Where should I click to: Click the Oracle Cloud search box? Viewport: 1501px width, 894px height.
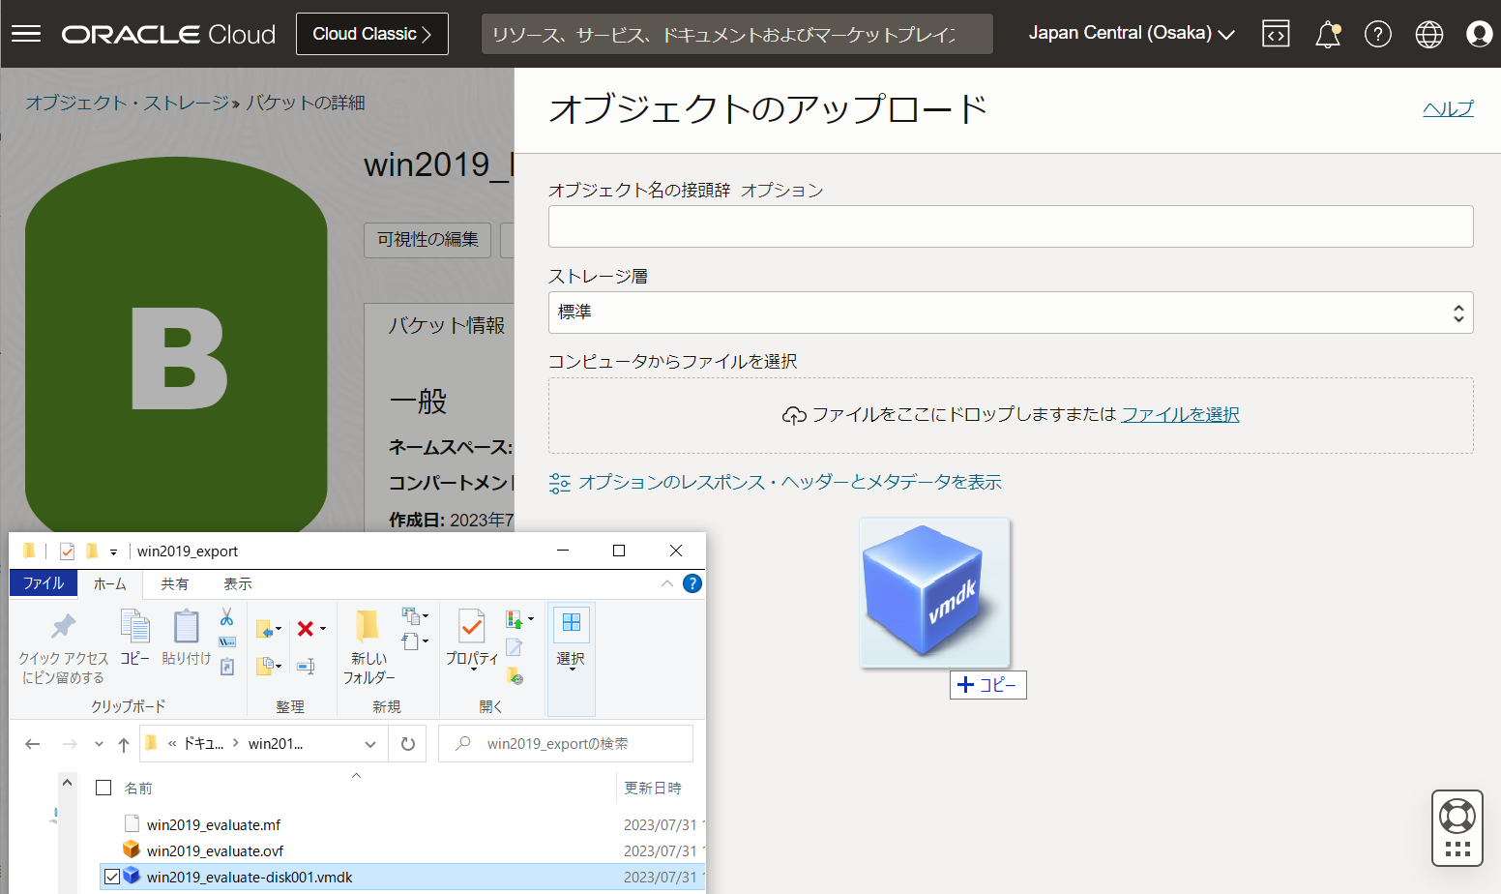click(737, 34)
